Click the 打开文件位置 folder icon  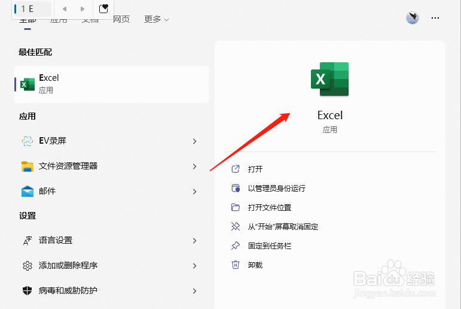236,207
